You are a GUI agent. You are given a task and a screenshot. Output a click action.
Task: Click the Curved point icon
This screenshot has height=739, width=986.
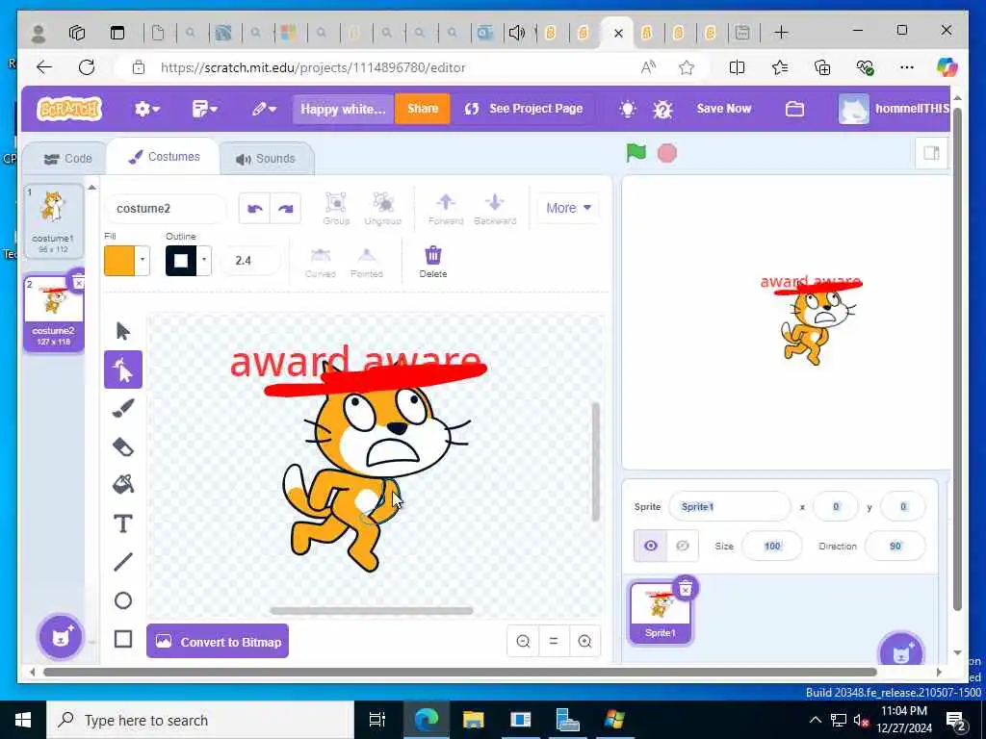point(320,262)
